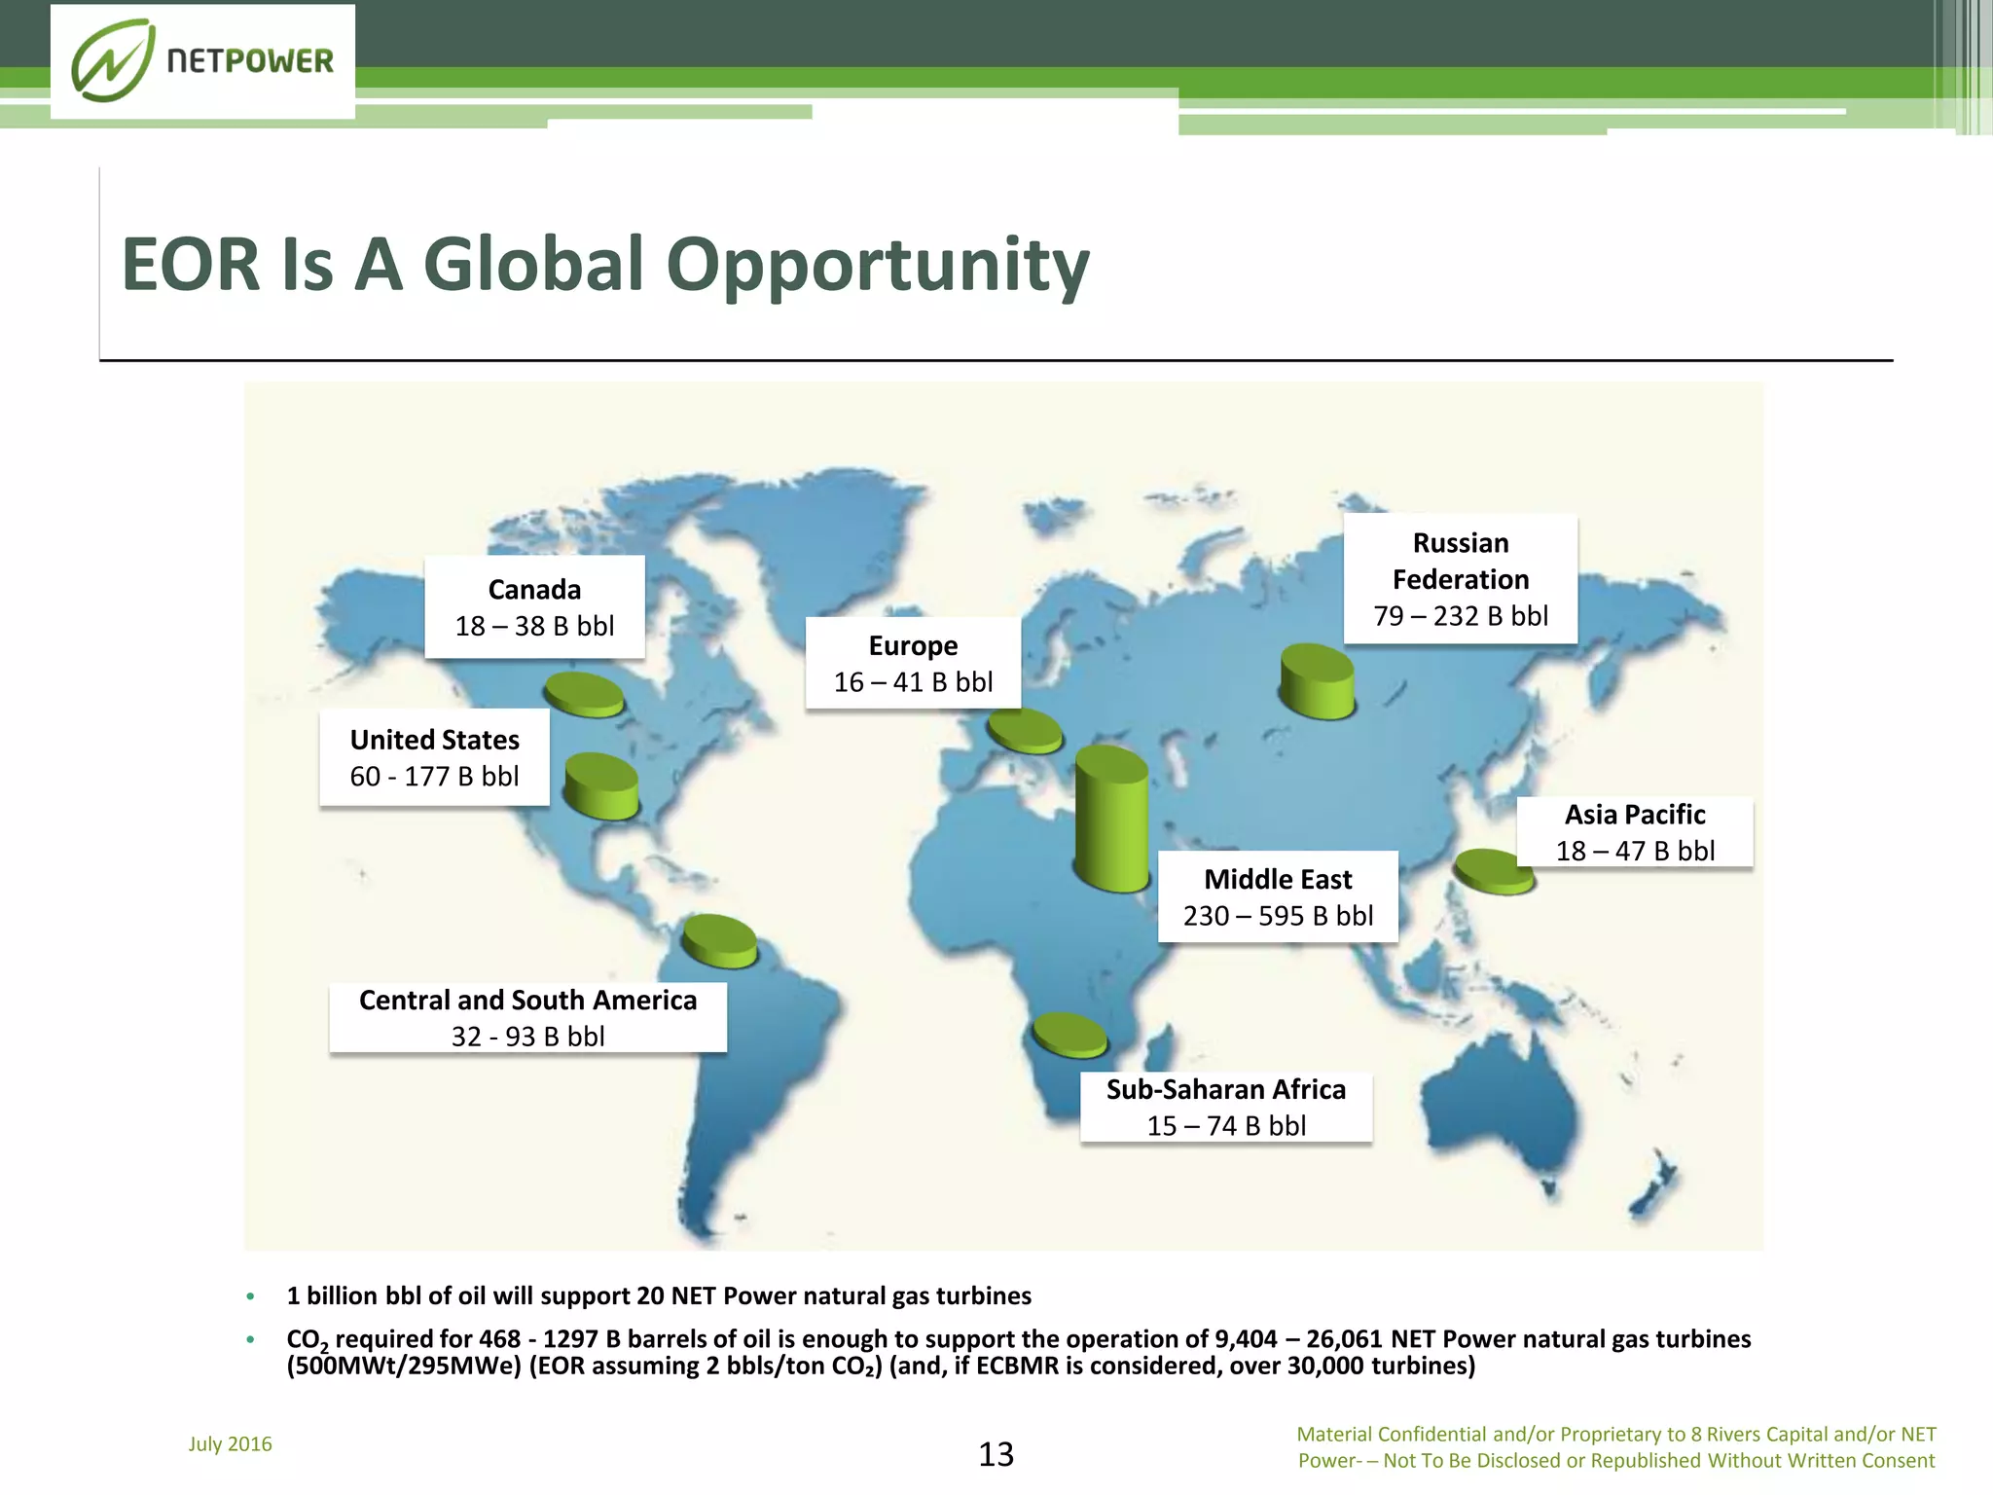Click the July 2016 footer date
Screen dimensions: 1993x1495
pyautogui.click(x=231, y=1443)
